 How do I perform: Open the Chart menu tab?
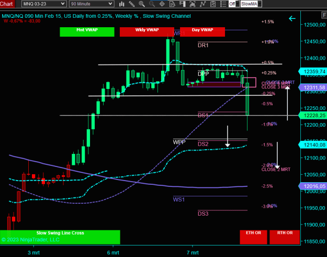click(x=7, y=4)
